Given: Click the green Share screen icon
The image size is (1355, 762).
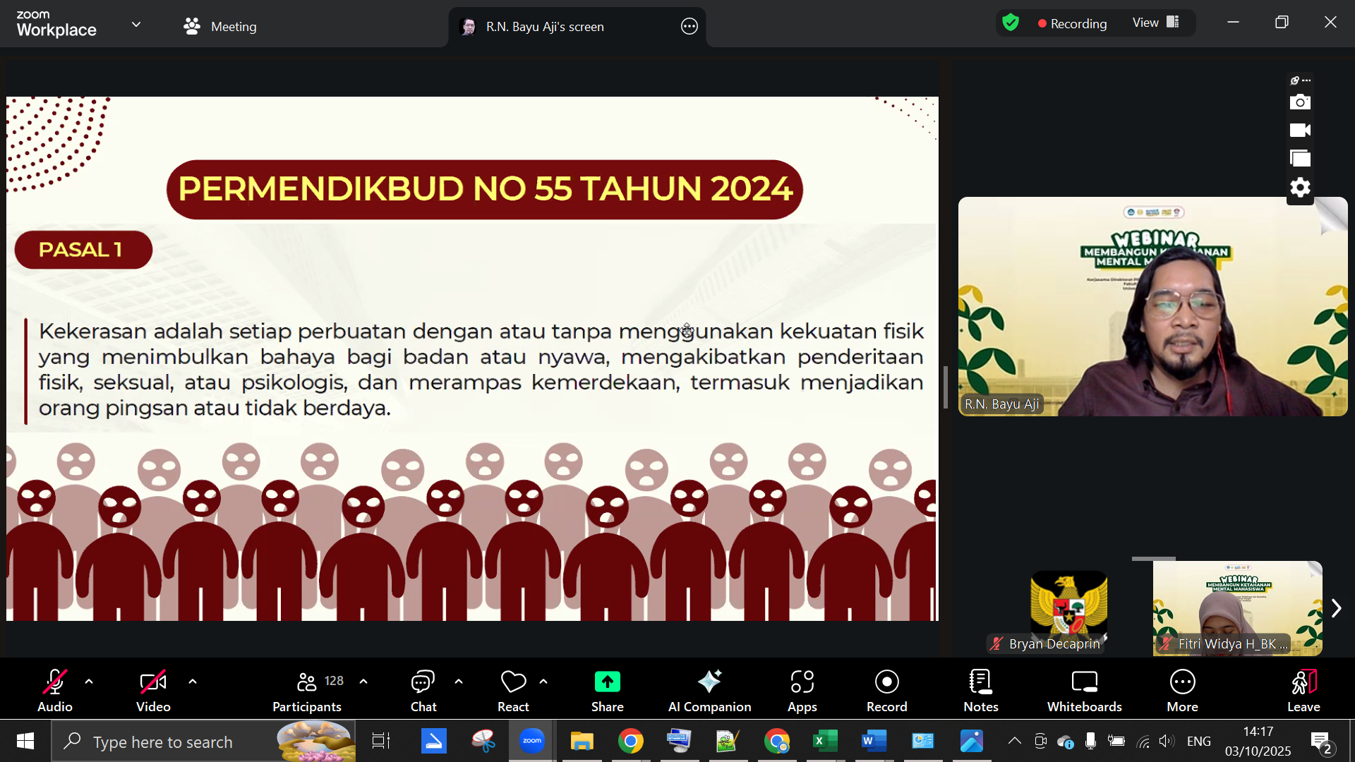Looking at the screenshot, I should click(607, 682).
